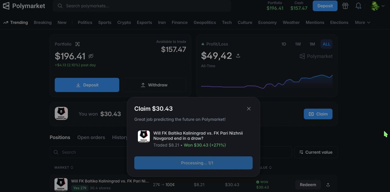Open the Esports category
Viewport: 390px width, 192px height.
144,22
